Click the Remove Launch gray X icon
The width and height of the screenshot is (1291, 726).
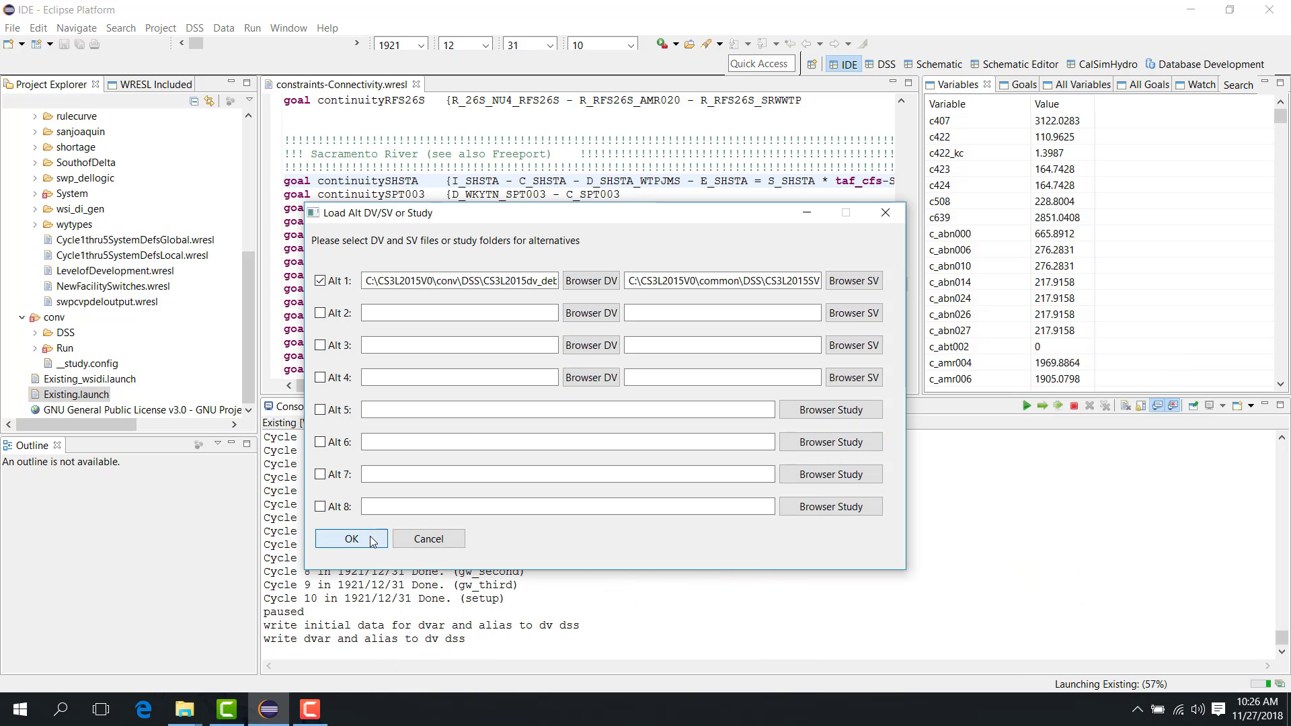(x=1089, y=405)
